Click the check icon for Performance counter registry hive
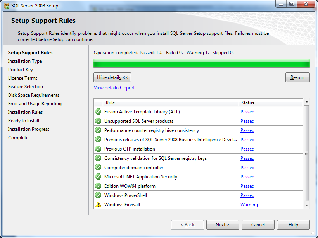318x238 pixels. (98, 130)
